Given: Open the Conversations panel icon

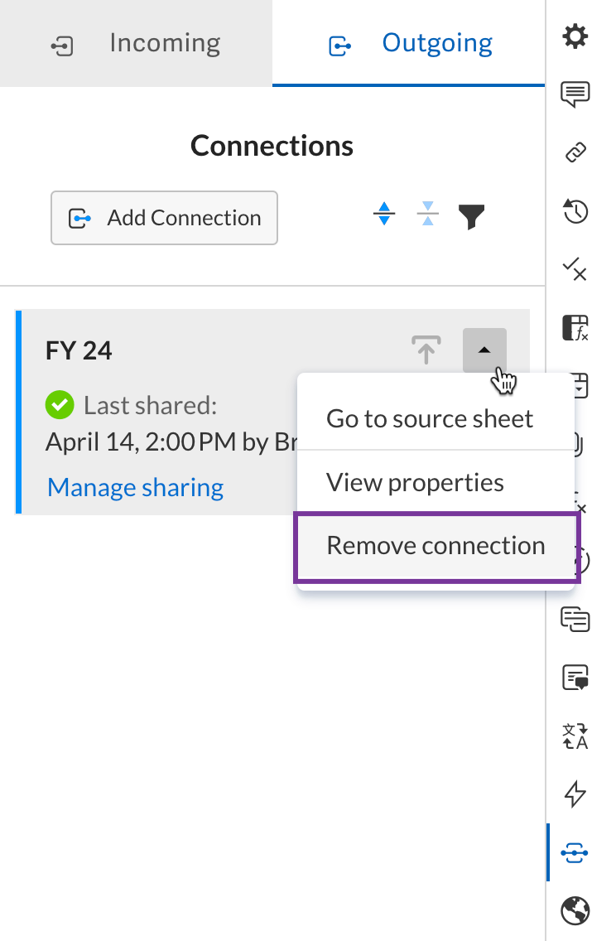Looking at the screenshot, I should (x=575, y=94).
